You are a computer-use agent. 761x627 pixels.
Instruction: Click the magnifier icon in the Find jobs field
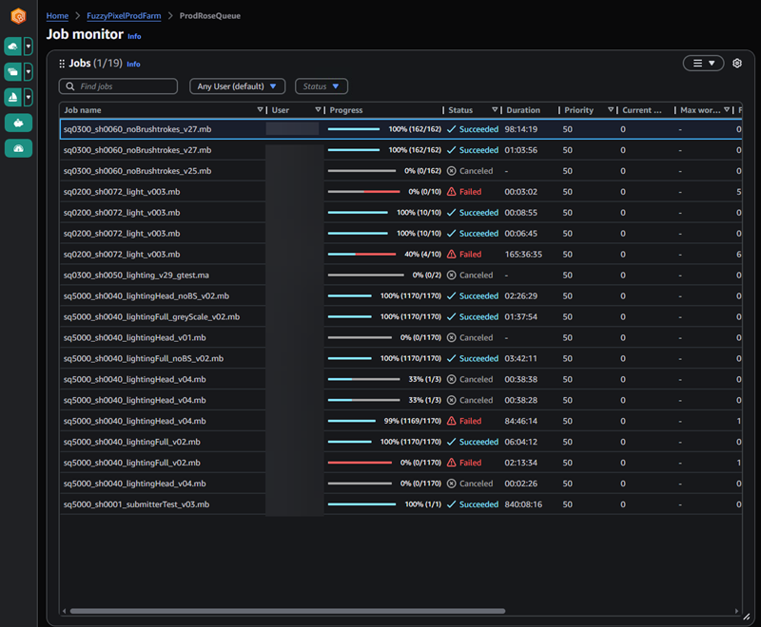pyautogui.click(x=70, y=85)
